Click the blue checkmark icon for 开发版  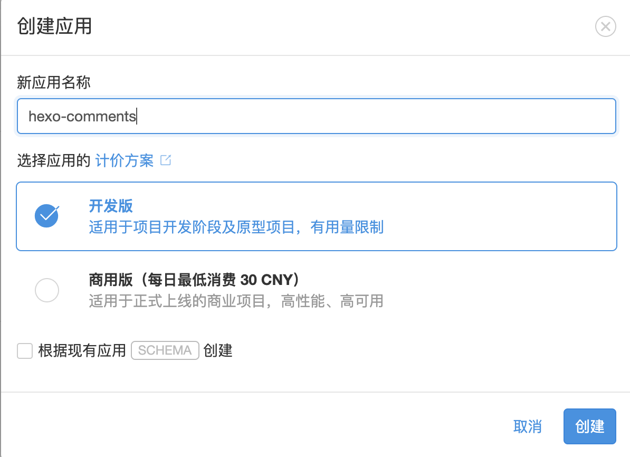(x=47, y=216)
